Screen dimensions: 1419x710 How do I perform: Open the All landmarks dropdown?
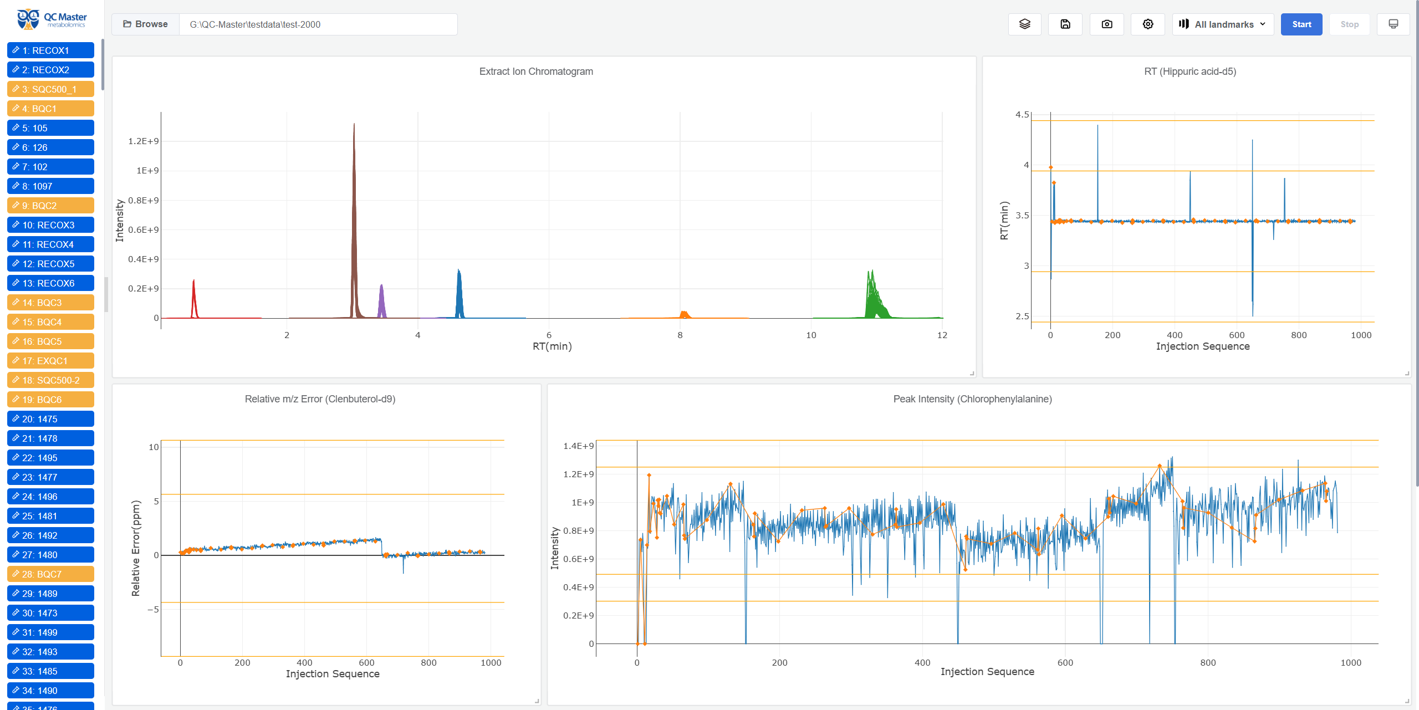pyautogui.click(x=1223, y=24)
